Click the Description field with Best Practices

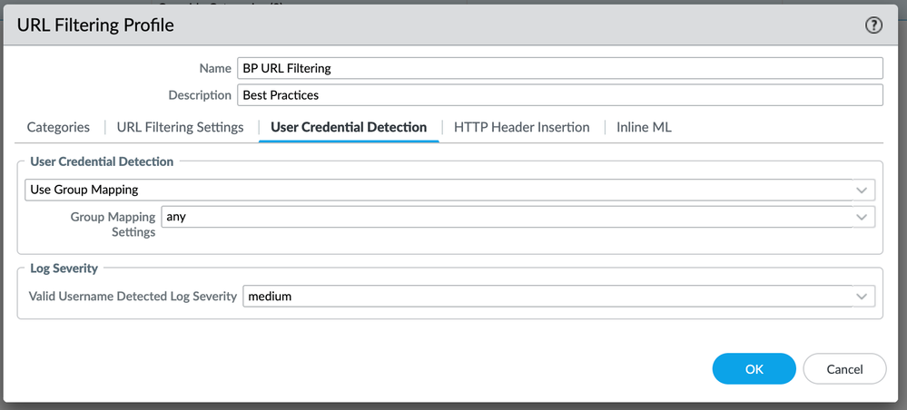point(559,94)
